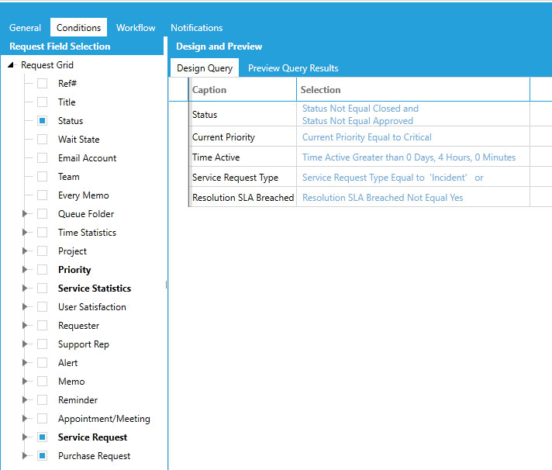The width and height of the screenshot is (552, 470).
Task: Enable the Wait State checkbox
Action: pyautogui.click(x=42, y=140)
